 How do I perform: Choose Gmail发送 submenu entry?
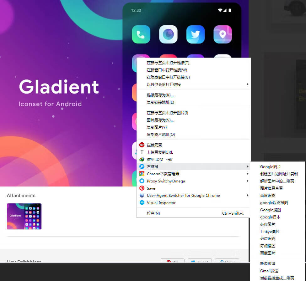click(277, 271)
